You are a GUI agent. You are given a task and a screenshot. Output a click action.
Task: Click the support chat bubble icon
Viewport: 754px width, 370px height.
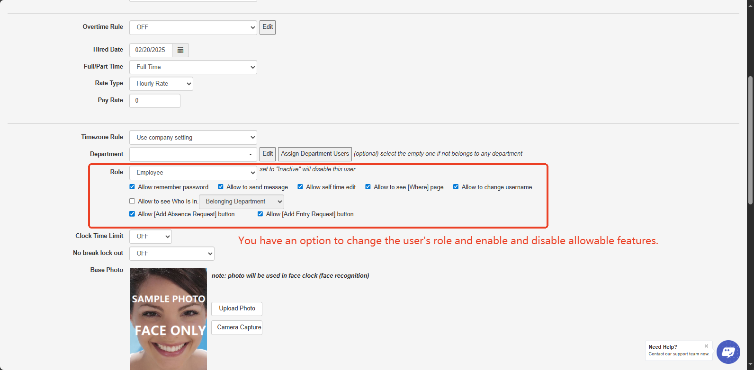728,352
